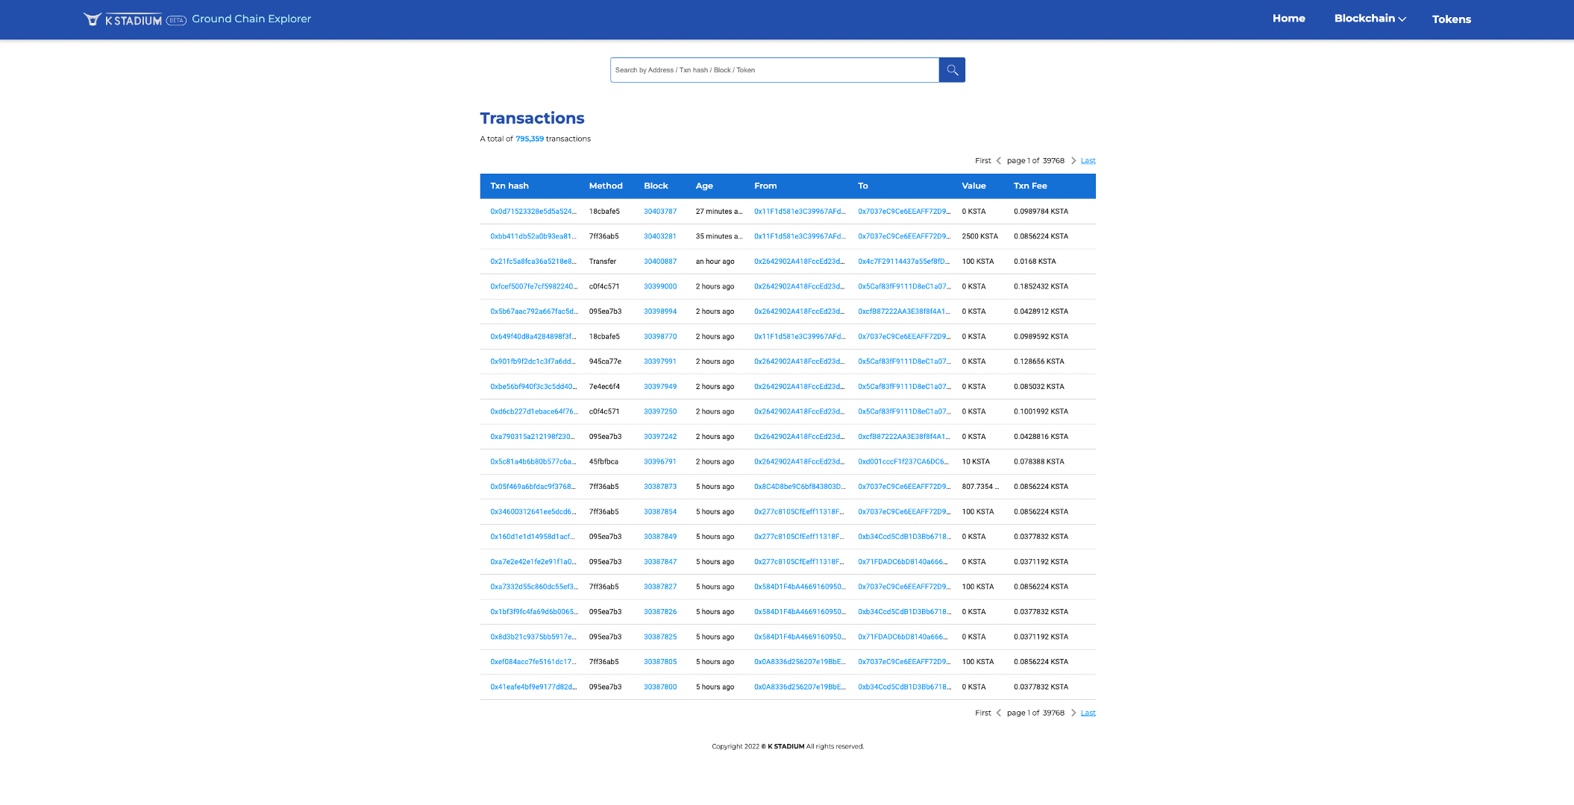Open transaction hash 0x0d71523328e5d5a524
Image resolution: width=1574 pixels, height=805 pixels.
533,212
